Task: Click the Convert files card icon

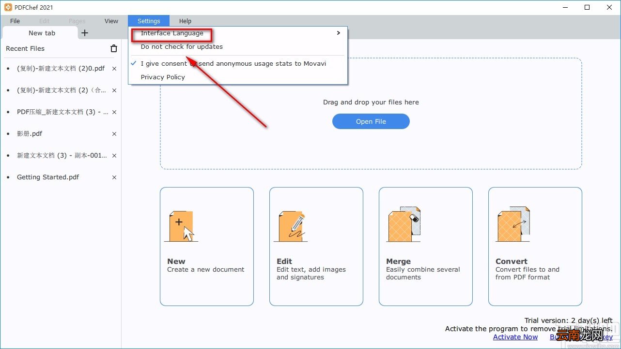Action: 513,224
